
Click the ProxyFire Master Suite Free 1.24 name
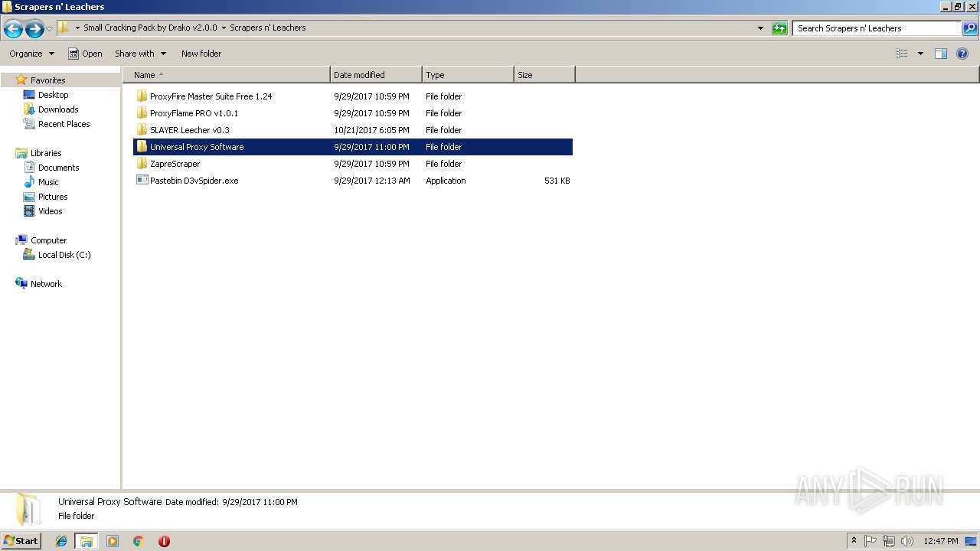(211, 96)
